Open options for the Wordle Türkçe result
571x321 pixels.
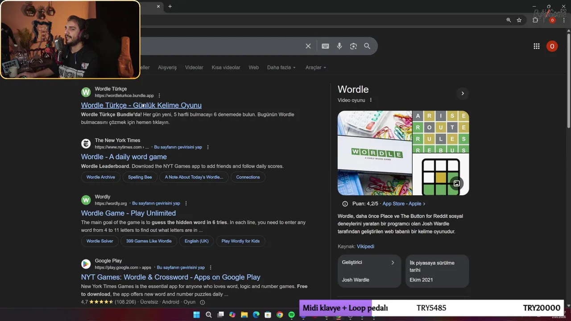[159, 95]
